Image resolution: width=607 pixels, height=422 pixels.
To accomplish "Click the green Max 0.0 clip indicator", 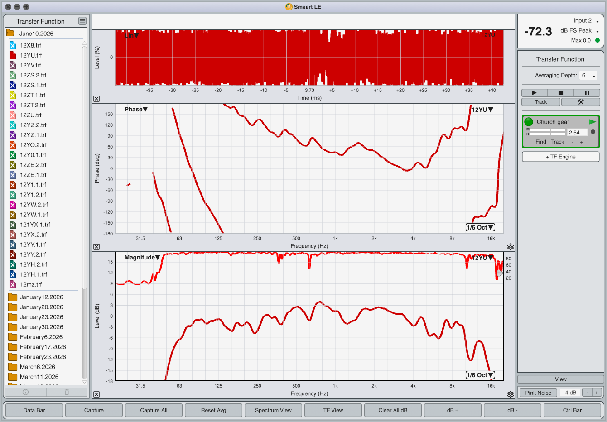I will (597, 40).
